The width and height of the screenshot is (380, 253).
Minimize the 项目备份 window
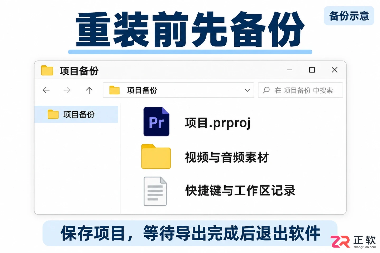click(289, 70)
